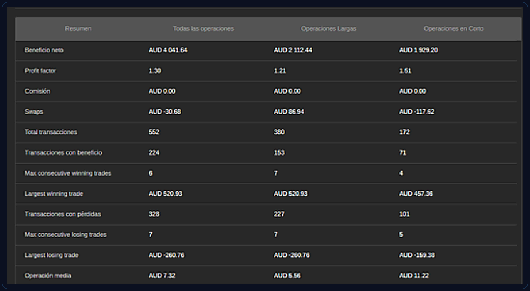Select the Transacciones con beneficio label
This screenshot has height=291, width=530.
pyautogui.click(x=63, y=153)
